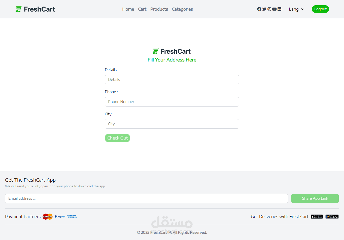The image size is (344, 240).
Task: Click the MasterCard payment logo
Action: [48, 217]
